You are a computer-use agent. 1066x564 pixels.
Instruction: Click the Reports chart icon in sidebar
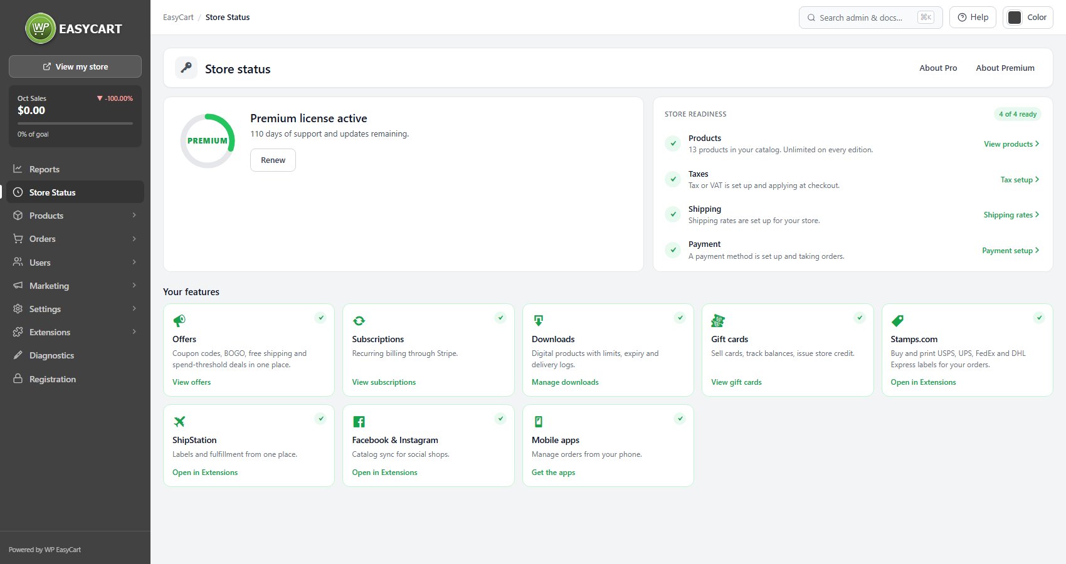[x=18, y=169]
